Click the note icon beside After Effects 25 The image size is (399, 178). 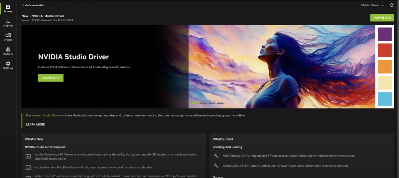pos(28,177)
